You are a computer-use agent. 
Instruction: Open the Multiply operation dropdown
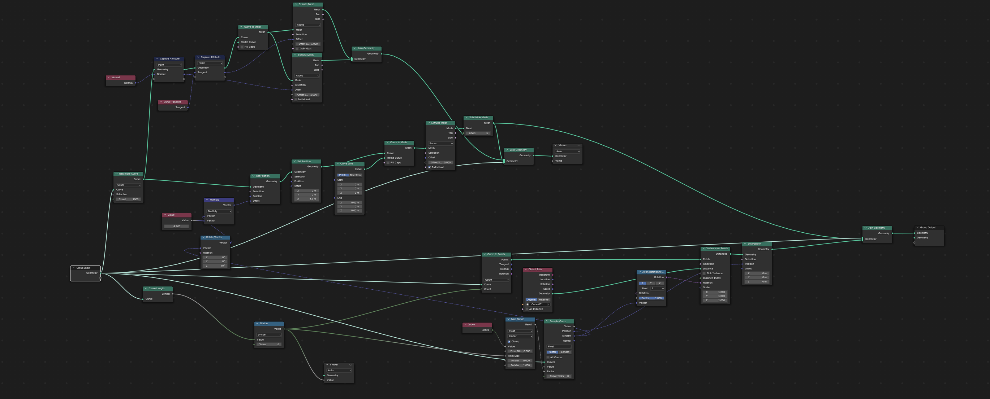click(219, 211)
